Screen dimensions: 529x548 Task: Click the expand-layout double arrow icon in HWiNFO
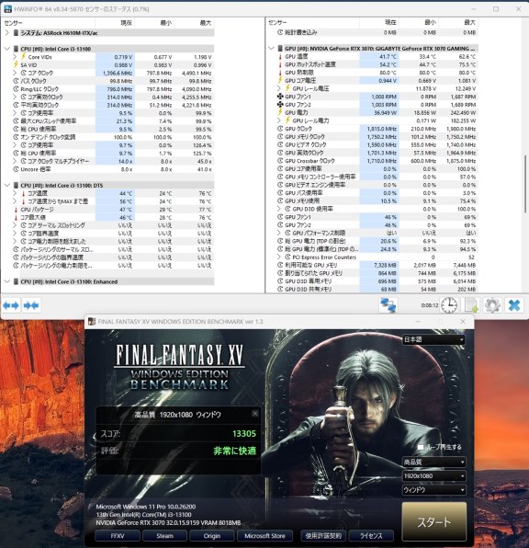[11, 306]
